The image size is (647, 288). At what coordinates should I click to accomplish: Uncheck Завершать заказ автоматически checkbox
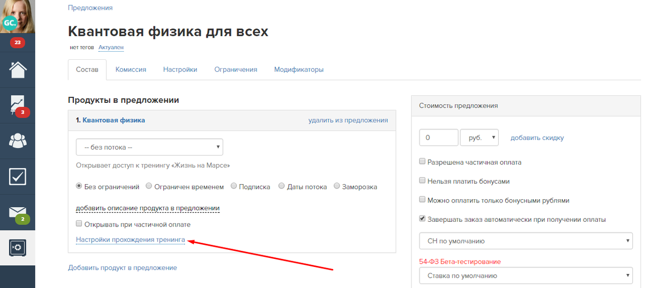(x=422, y=219)
